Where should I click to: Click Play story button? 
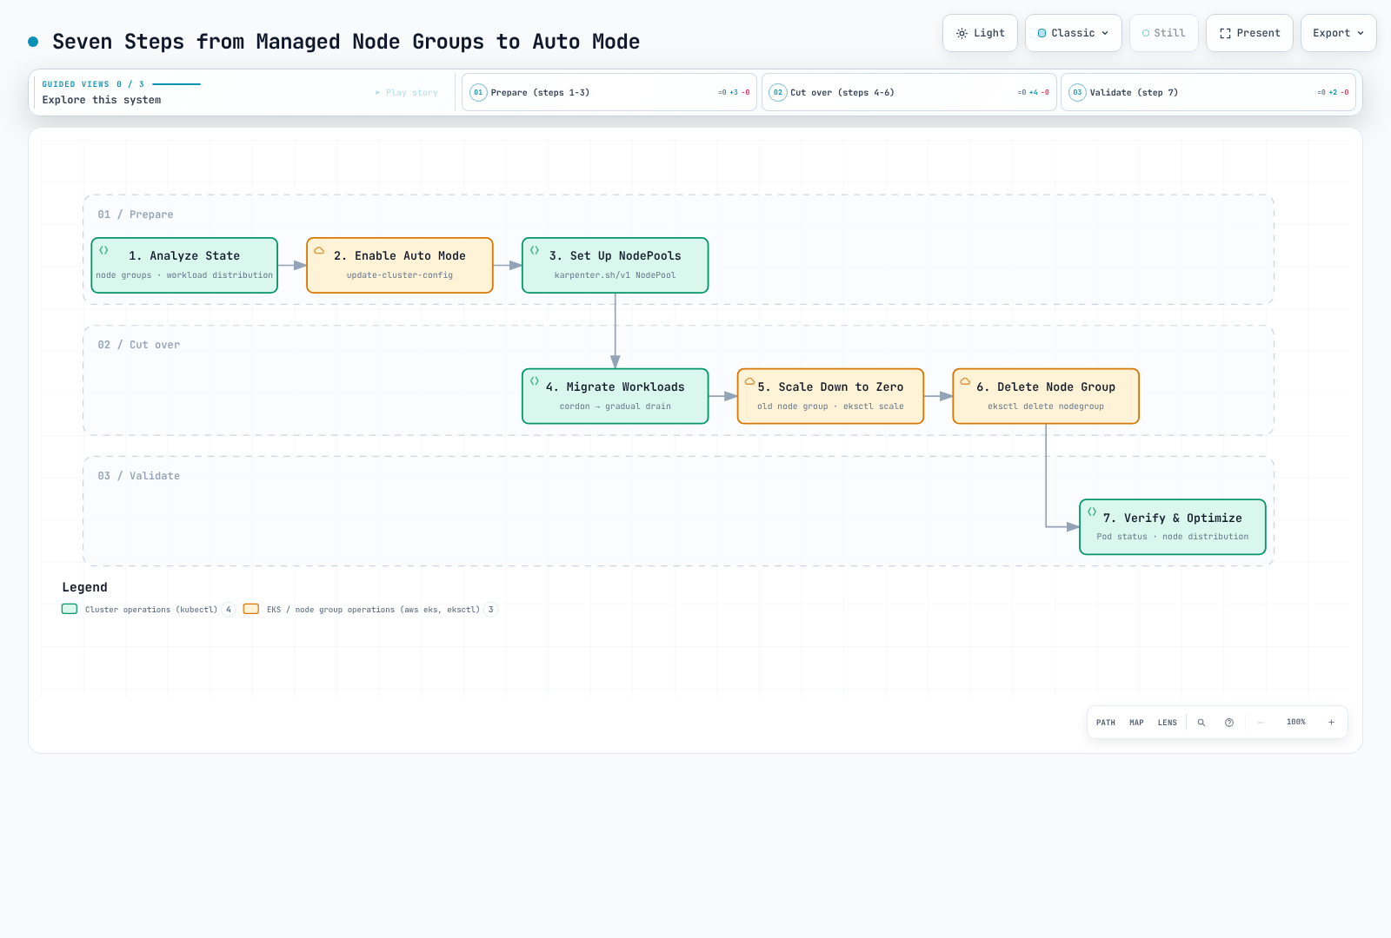pos(407,92)
